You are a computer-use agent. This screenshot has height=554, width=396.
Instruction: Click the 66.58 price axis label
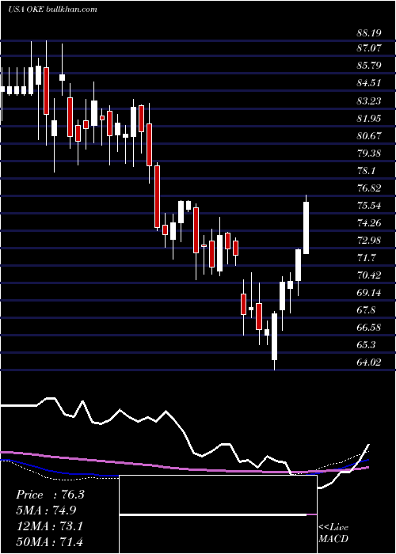click(x=369, y=327)
